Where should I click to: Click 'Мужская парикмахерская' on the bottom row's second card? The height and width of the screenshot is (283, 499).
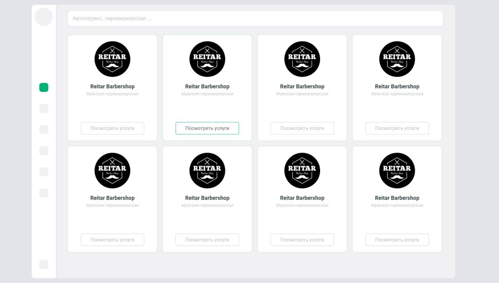point(207,205)
